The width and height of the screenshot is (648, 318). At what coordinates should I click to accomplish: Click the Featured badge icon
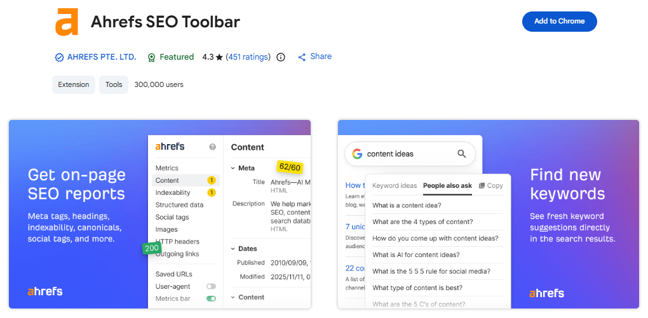click(x=151, y=57)
